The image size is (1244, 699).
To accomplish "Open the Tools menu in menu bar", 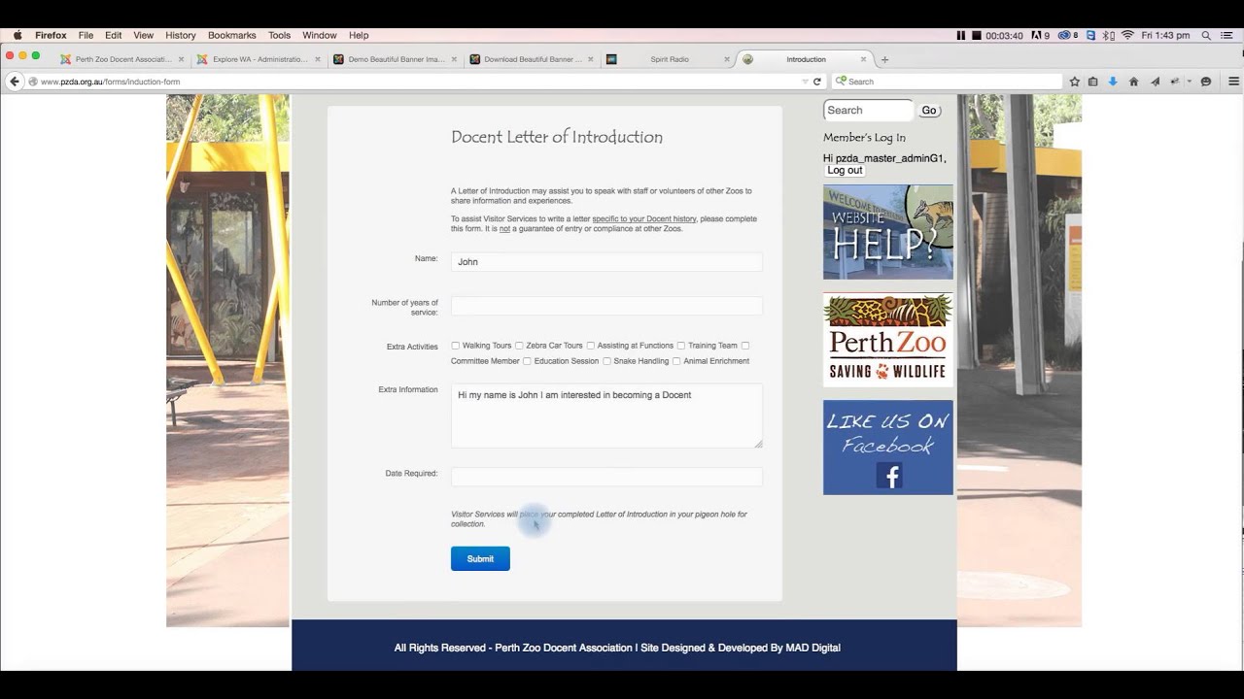I will (279, 35).
